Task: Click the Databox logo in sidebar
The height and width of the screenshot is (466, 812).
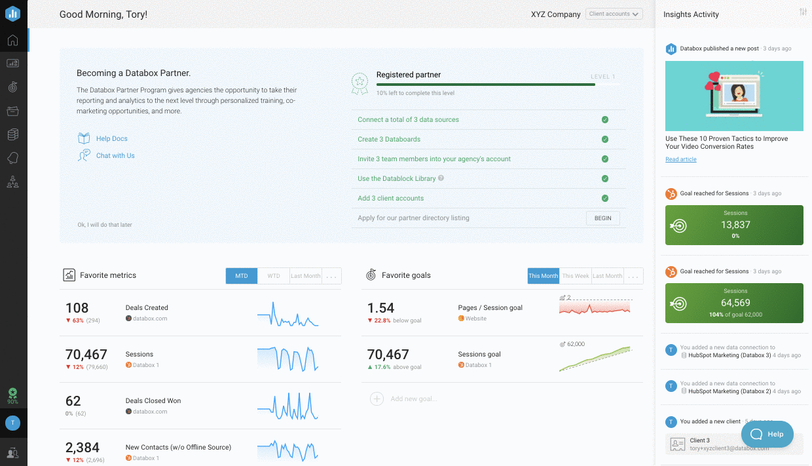Action: tap(12, 14)
